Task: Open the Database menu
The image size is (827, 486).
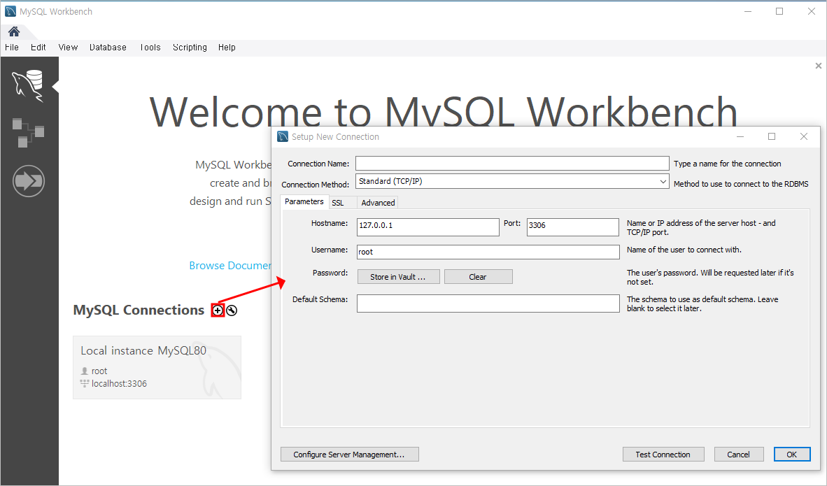Action: [x=108, y=48]
